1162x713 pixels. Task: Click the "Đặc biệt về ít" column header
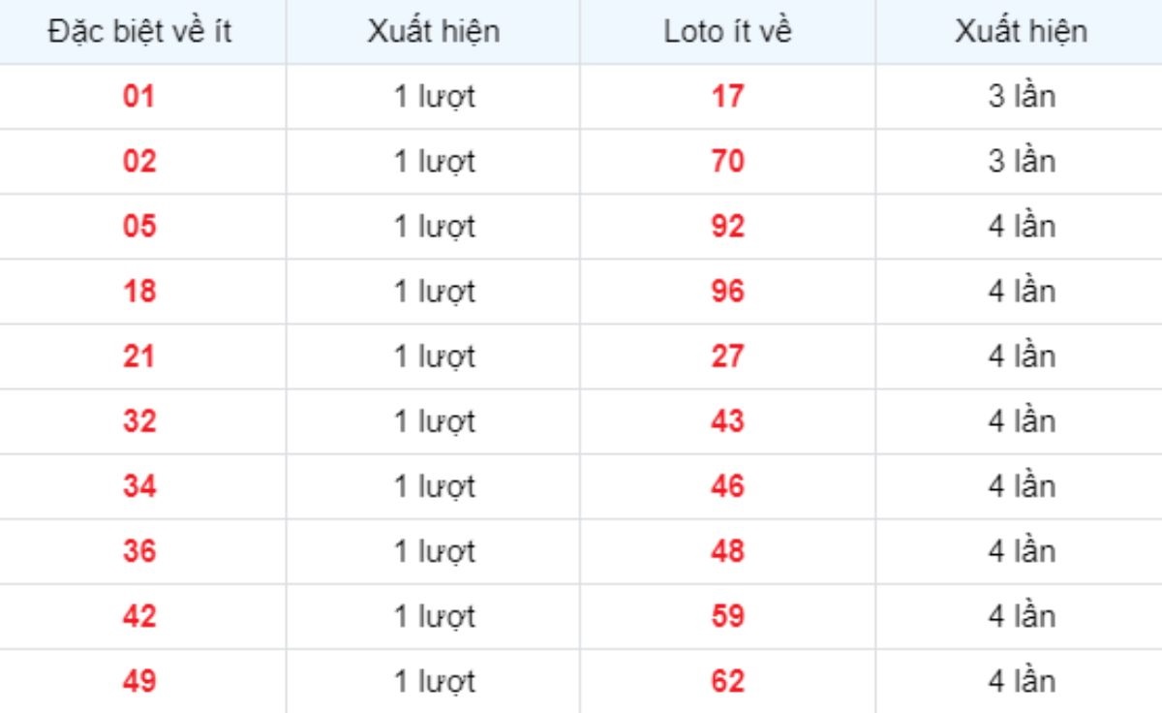(x=140, y=32)
